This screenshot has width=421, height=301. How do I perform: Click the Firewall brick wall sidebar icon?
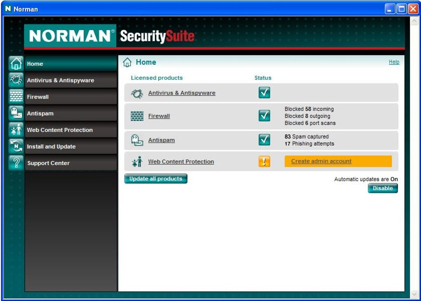click(16, 97)
